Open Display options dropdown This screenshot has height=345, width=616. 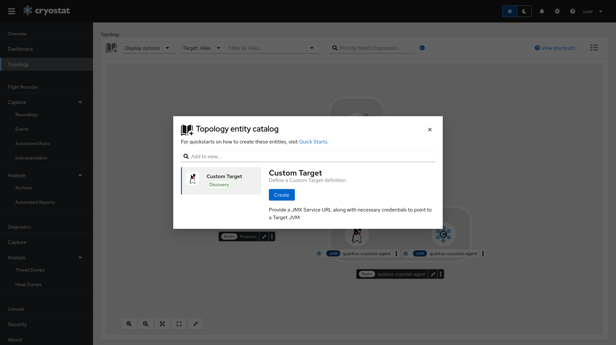148,48
